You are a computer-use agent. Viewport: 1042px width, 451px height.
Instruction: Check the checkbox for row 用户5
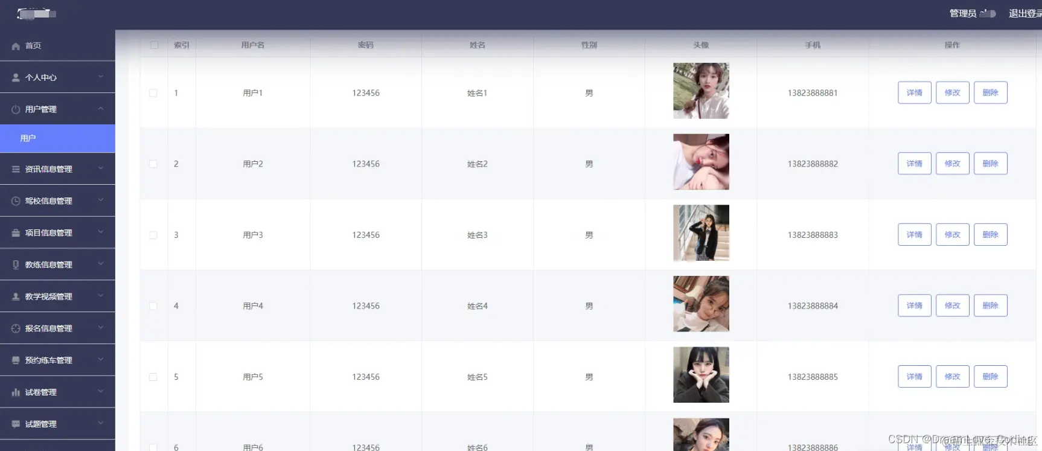(153, 377)
